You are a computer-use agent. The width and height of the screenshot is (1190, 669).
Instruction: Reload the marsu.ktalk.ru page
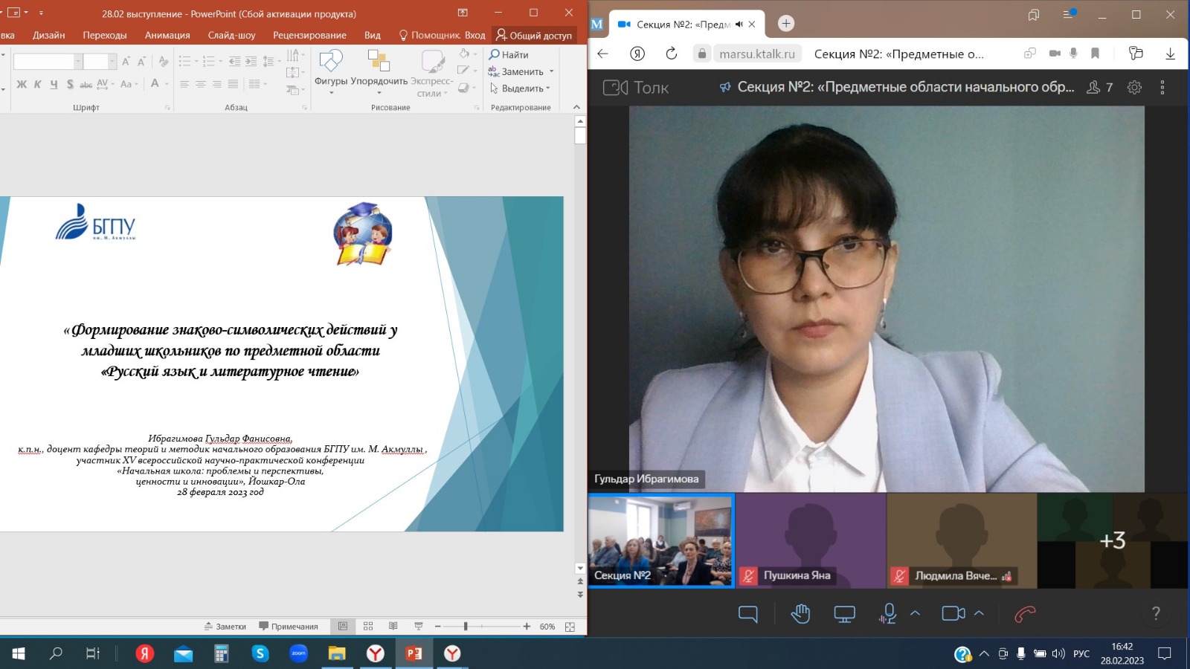671,54
